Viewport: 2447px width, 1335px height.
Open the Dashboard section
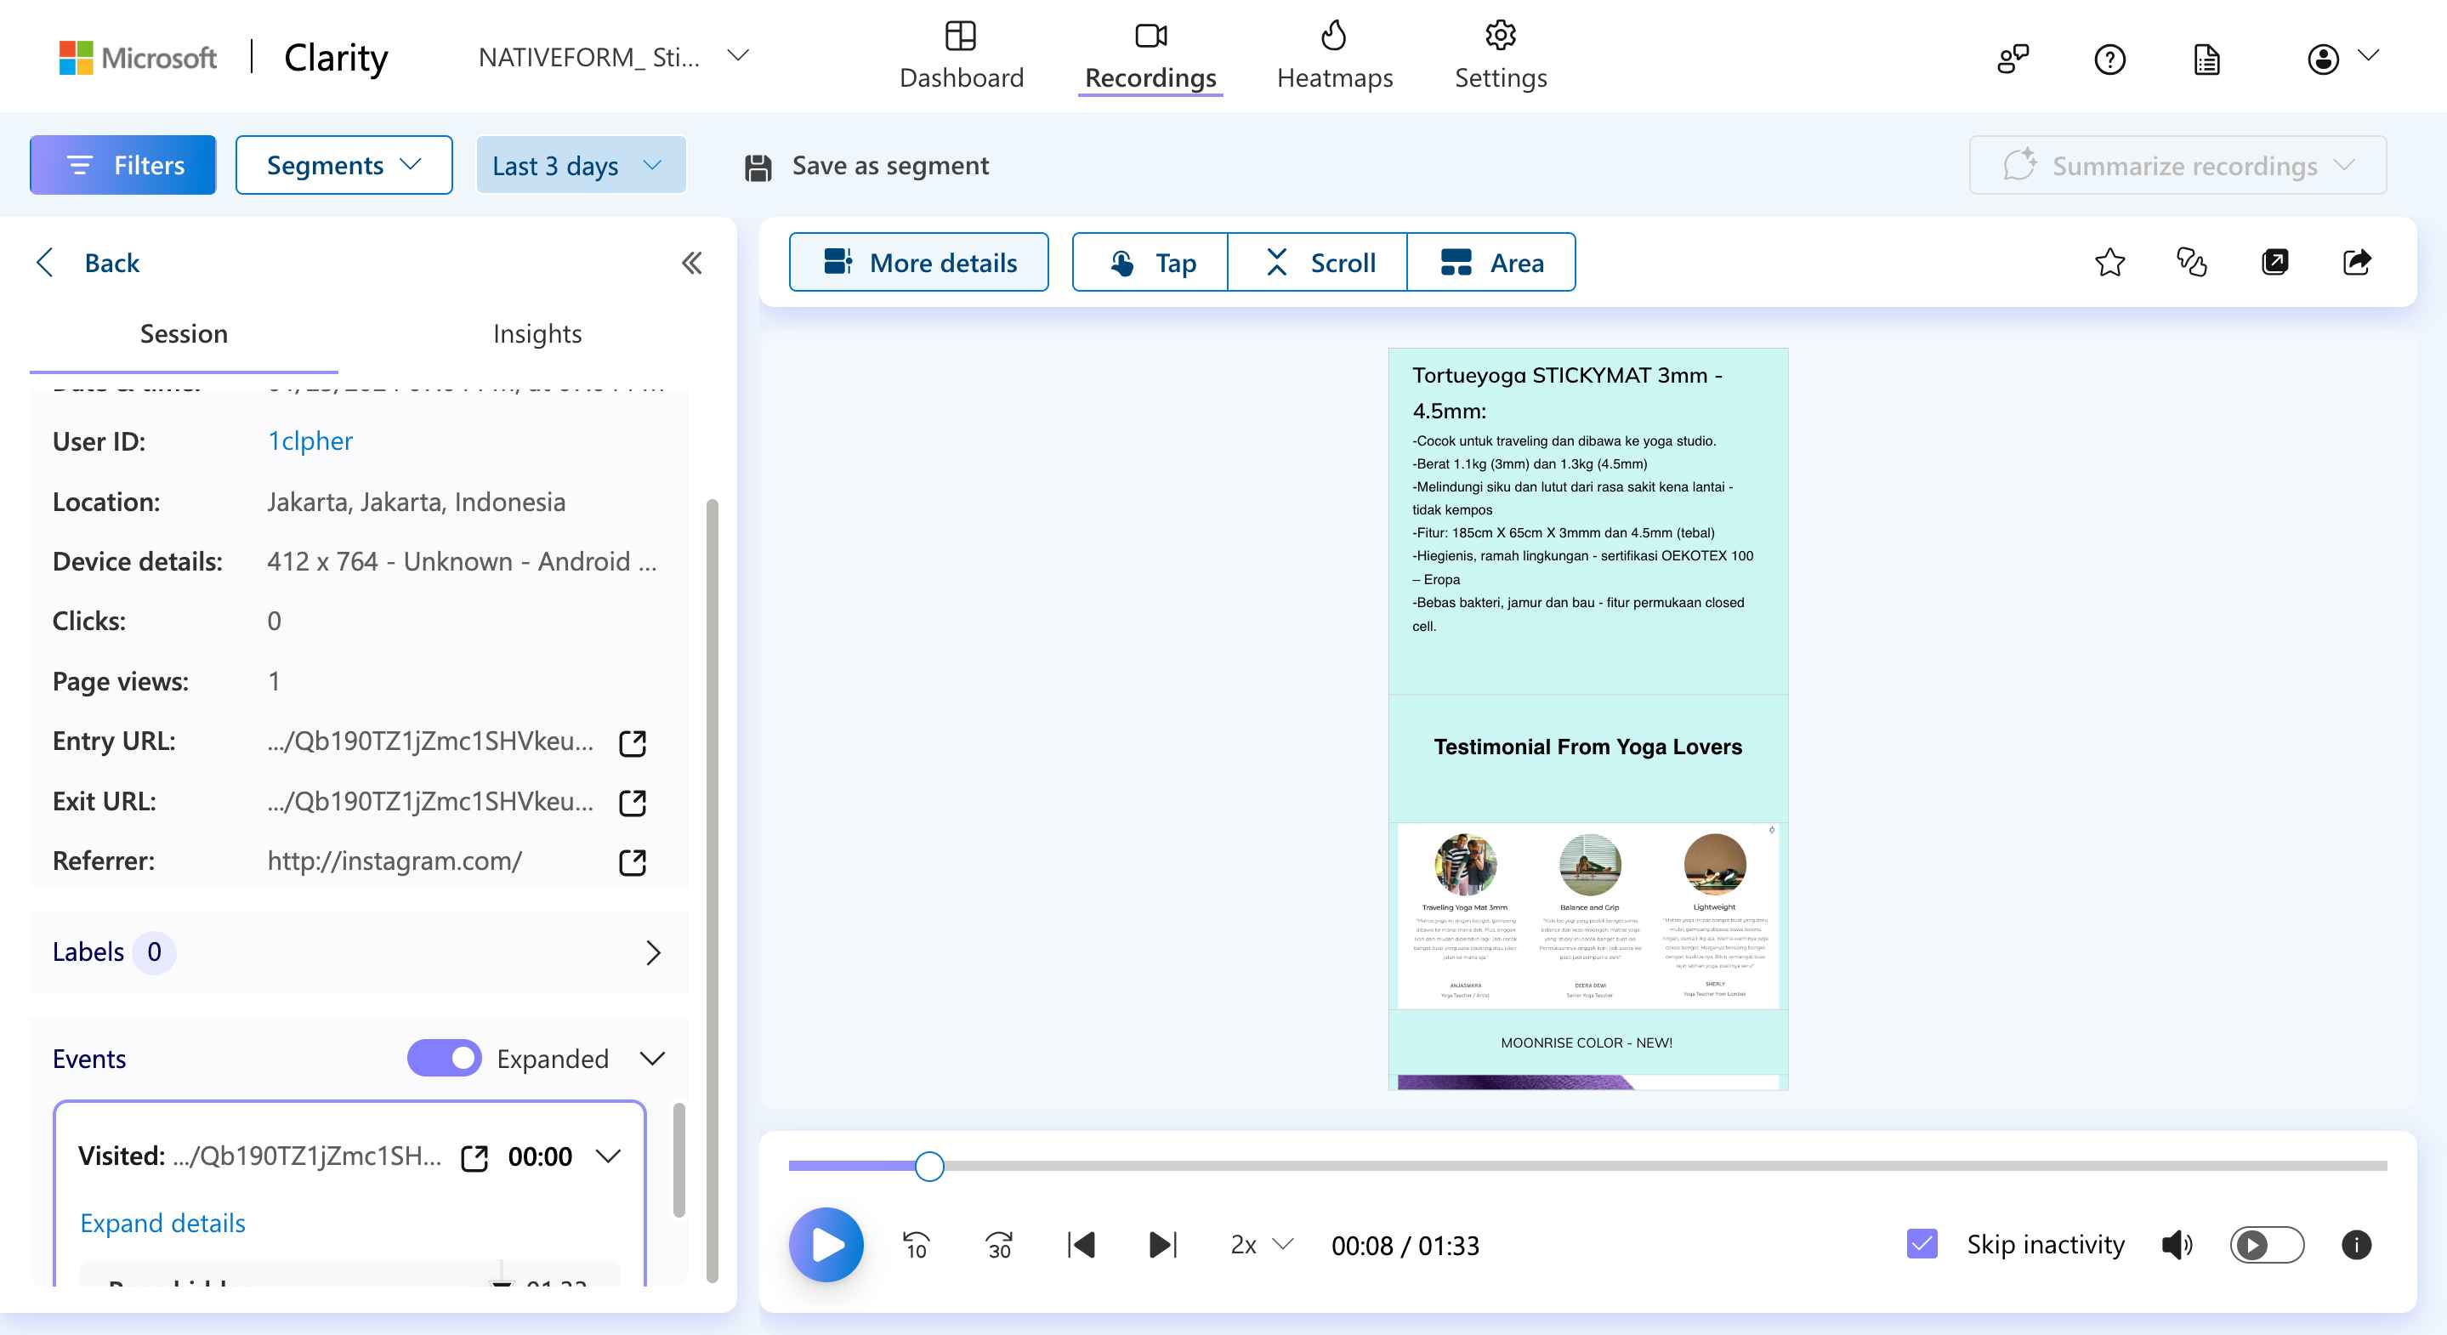962,55
